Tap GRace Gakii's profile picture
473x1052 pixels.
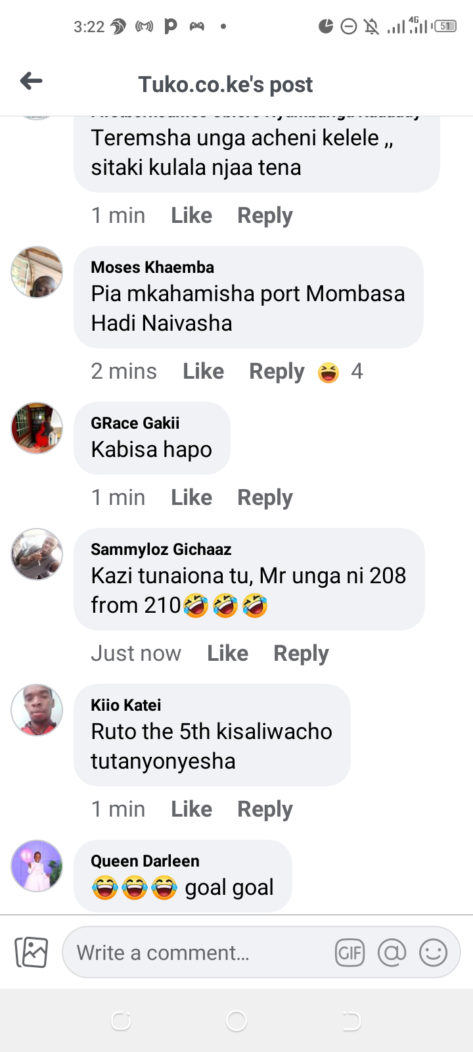(x=37, y=428)
